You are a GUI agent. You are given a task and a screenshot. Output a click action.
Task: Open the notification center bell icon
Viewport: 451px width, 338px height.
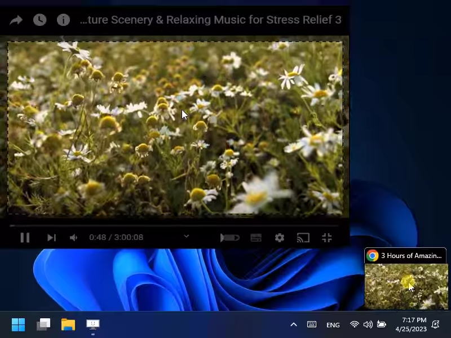(435, 324)
